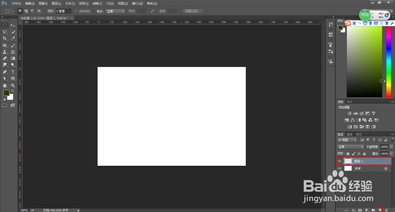Toggle visibility of 背景 layer
The image size is (395, 212).
(x=339, y=169)
